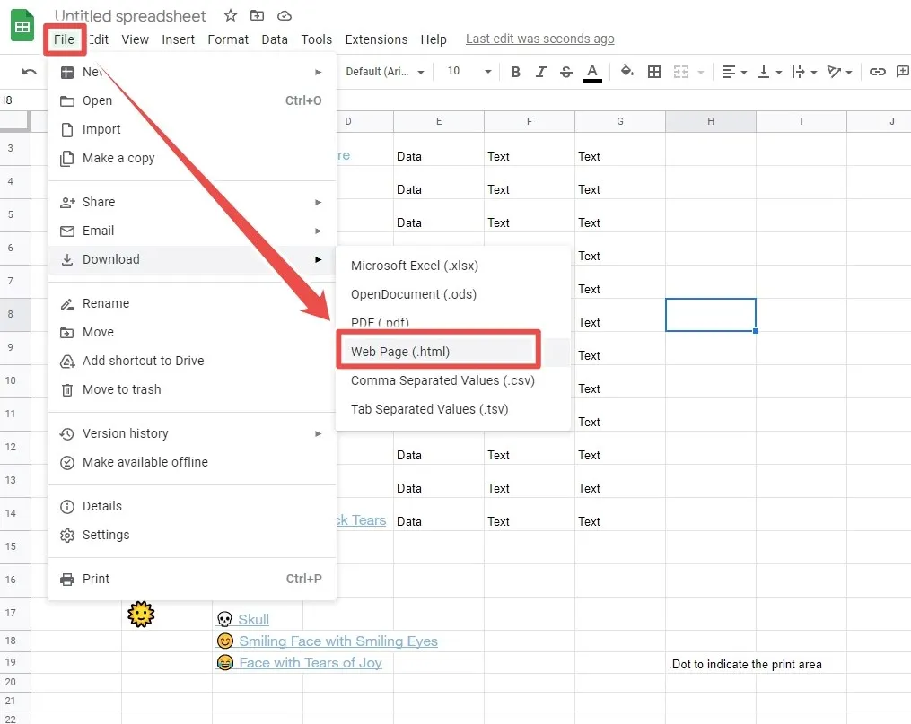Open merge cells options arrow
Image resolution: width=911 pixels, height=724 pixels.
pos(701,72)
